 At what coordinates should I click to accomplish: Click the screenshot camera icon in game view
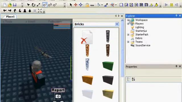tap(58, 96)
